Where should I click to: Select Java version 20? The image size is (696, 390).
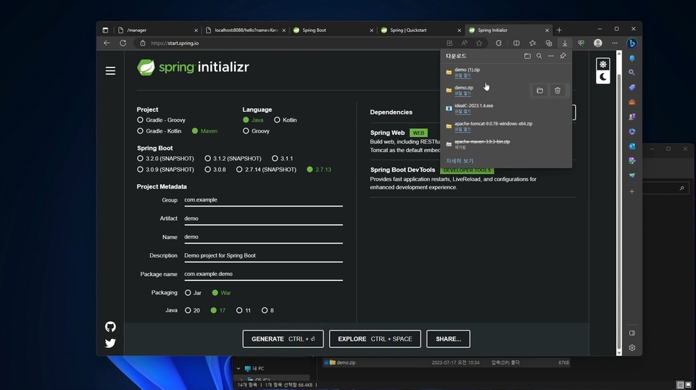192,310
